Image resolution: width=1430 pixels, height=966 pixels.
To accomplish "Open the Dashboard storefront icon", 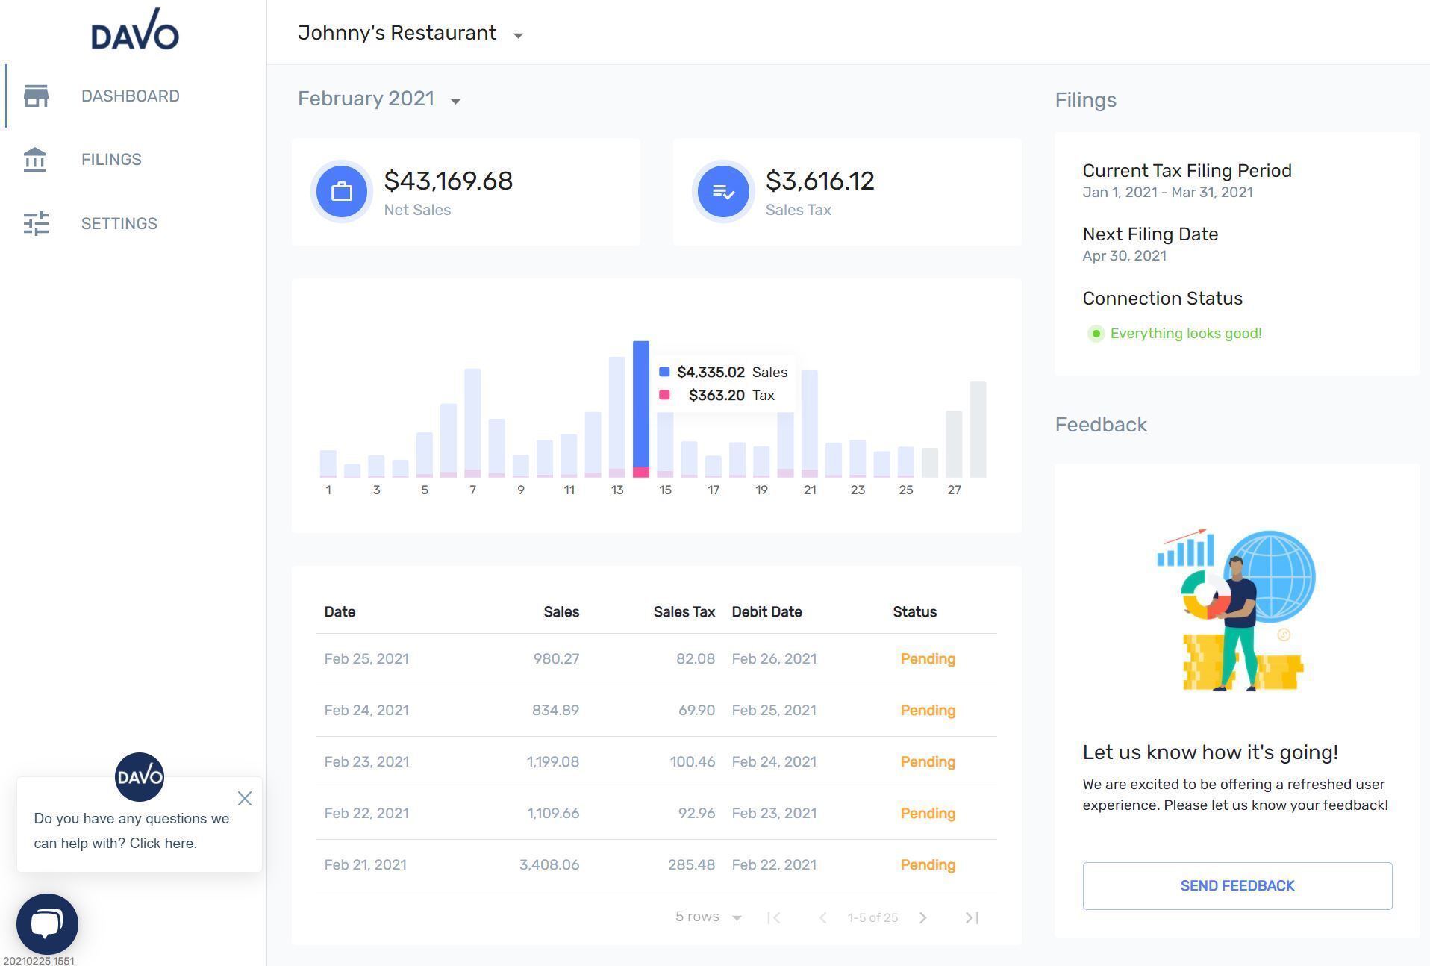I will (x=36, y=96).
